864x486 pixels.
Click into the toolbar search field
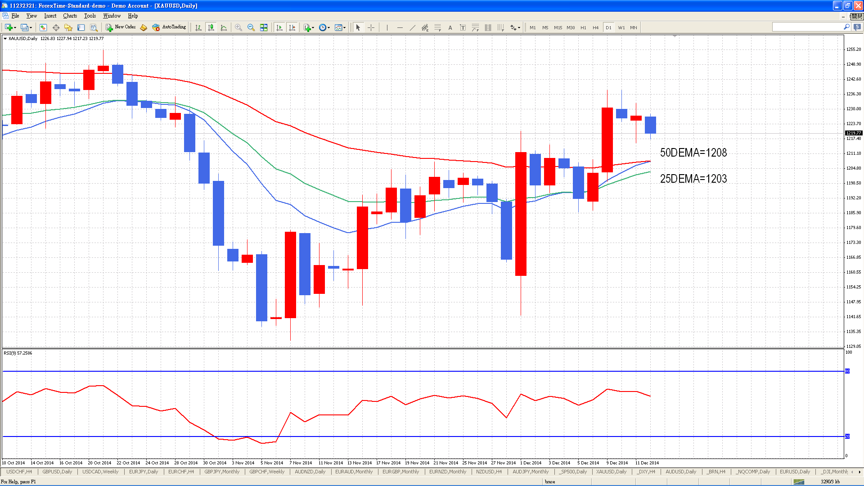pos(808,27)
